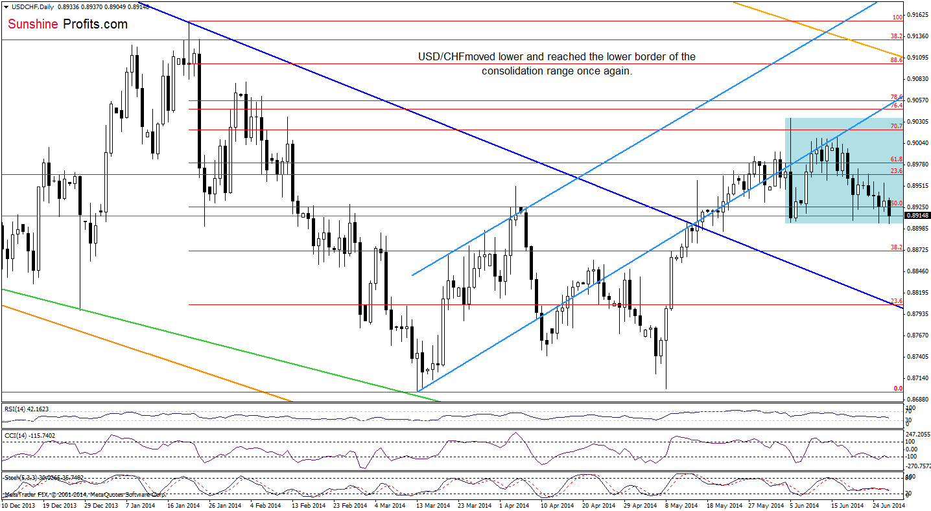The width and height of the screenshot is (931, 511).
Task: Click the 18 May 2014 date label
Action: (724, 505)
